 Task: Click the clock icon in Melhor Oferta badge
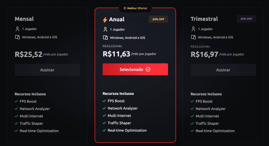(x=125, y=8)
